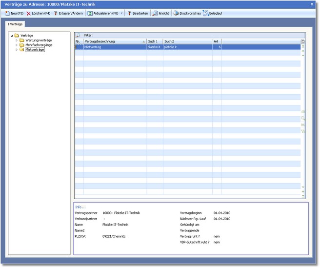Click the Bearbeiten toolbar button
The height and width of the screenshot is (268, 320).
tap(138, 13)
